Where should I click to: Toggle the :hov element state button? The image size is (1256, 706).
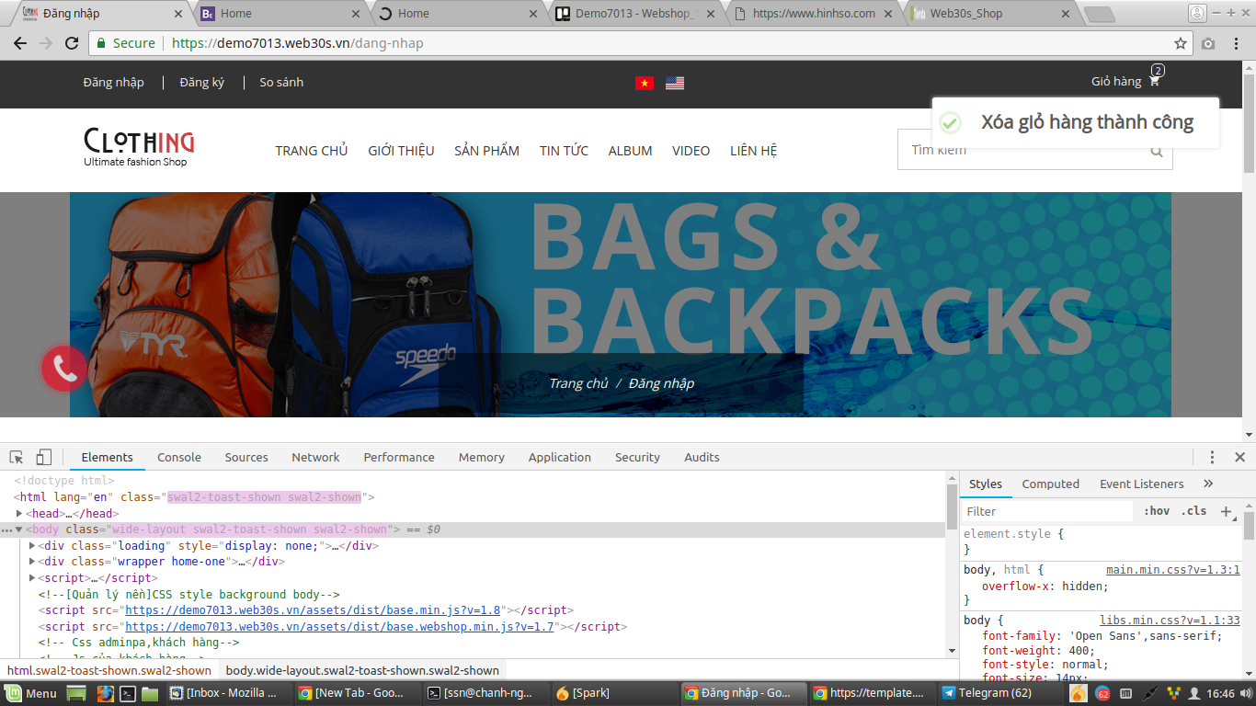[1157, 511]
